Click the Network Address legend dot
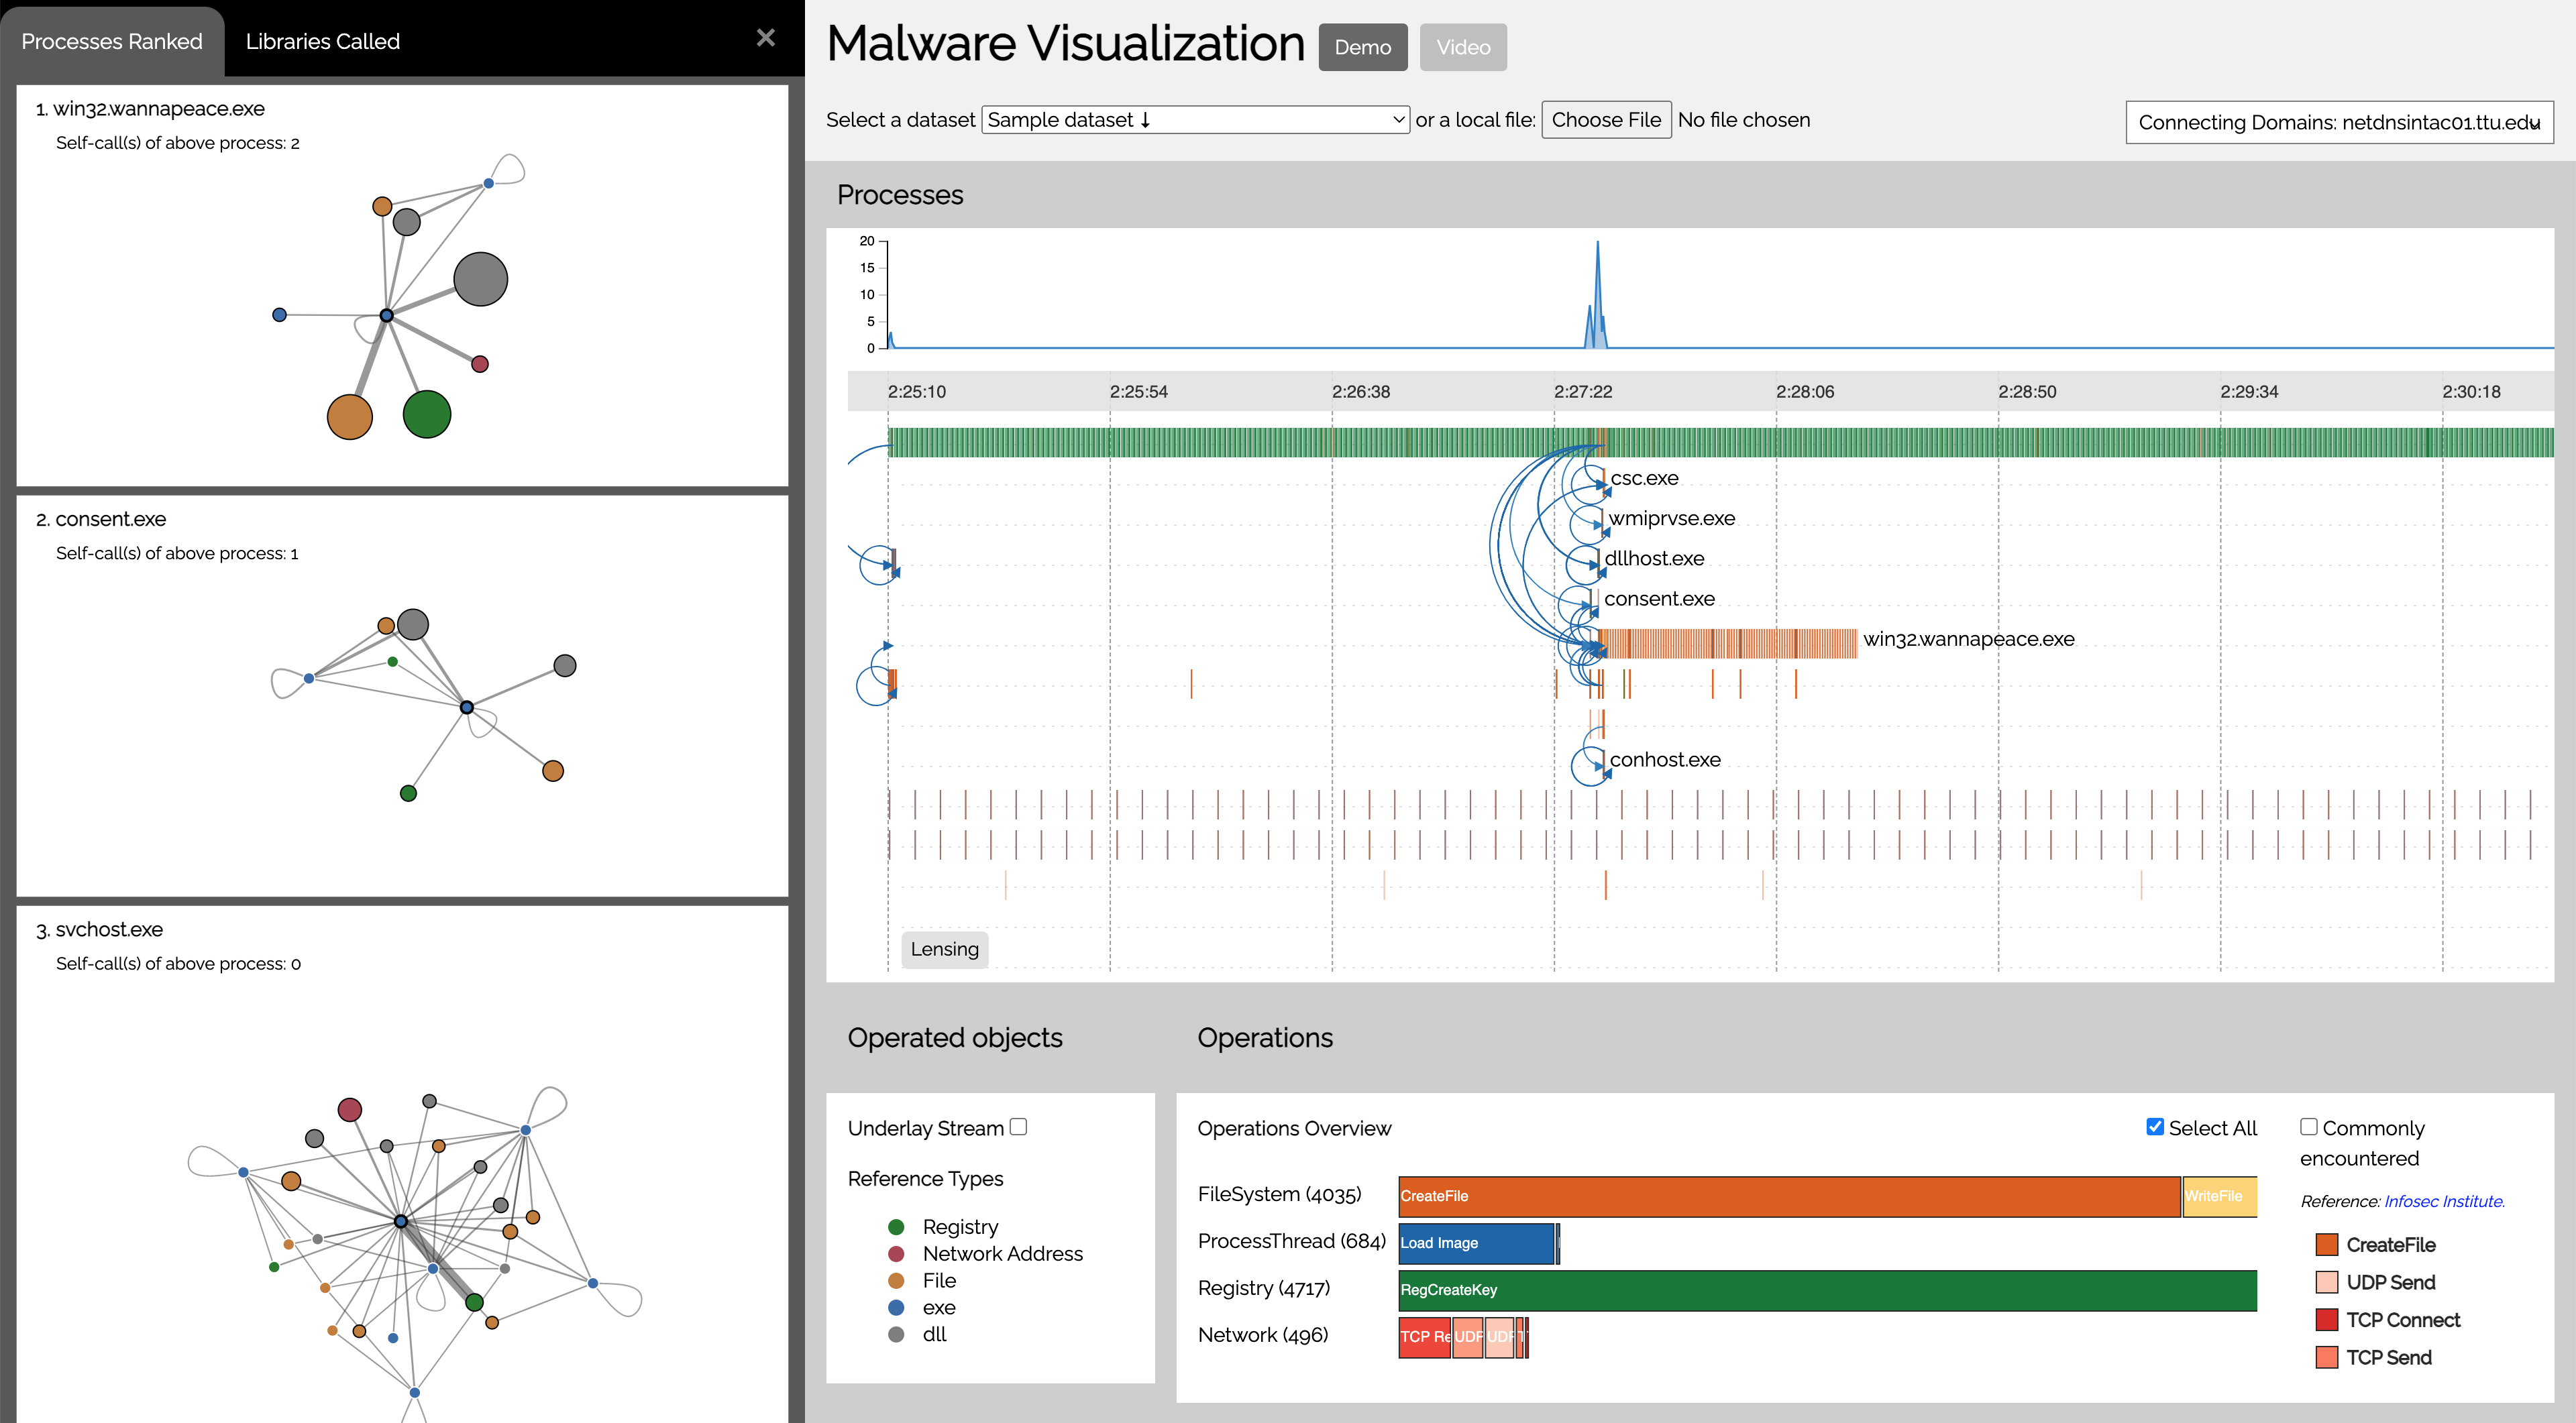Viewport: 2576px width, 1423px height. click(x=896, y=1253)
